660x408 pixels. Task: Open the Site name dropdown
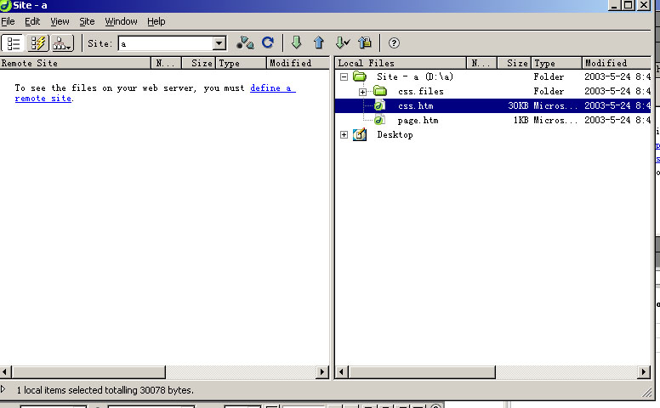click(x=219, y=43)
